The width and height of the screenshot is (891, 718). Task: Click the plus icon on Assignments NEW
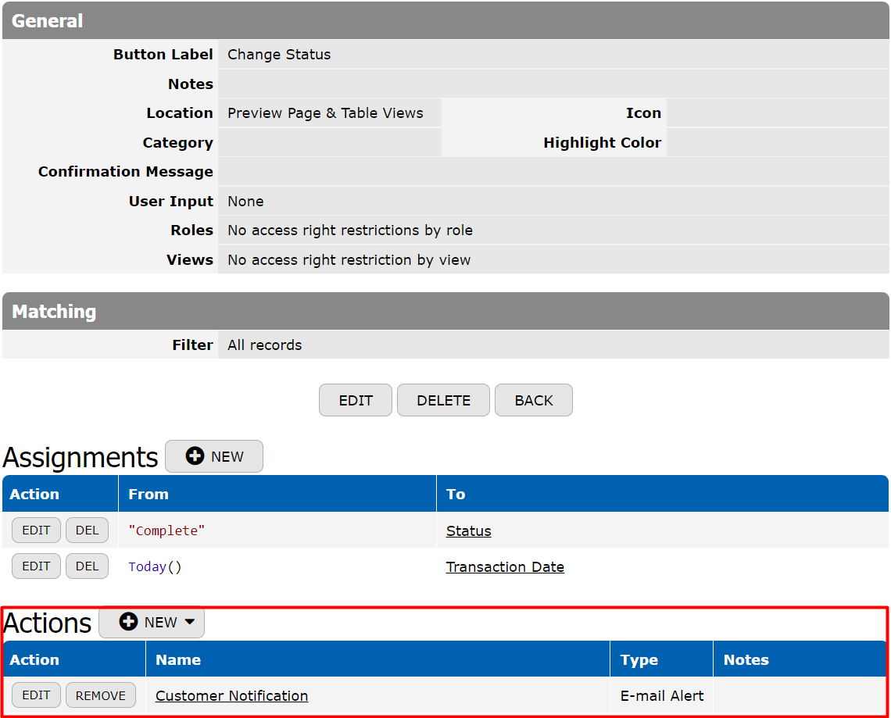coord(195,457)
